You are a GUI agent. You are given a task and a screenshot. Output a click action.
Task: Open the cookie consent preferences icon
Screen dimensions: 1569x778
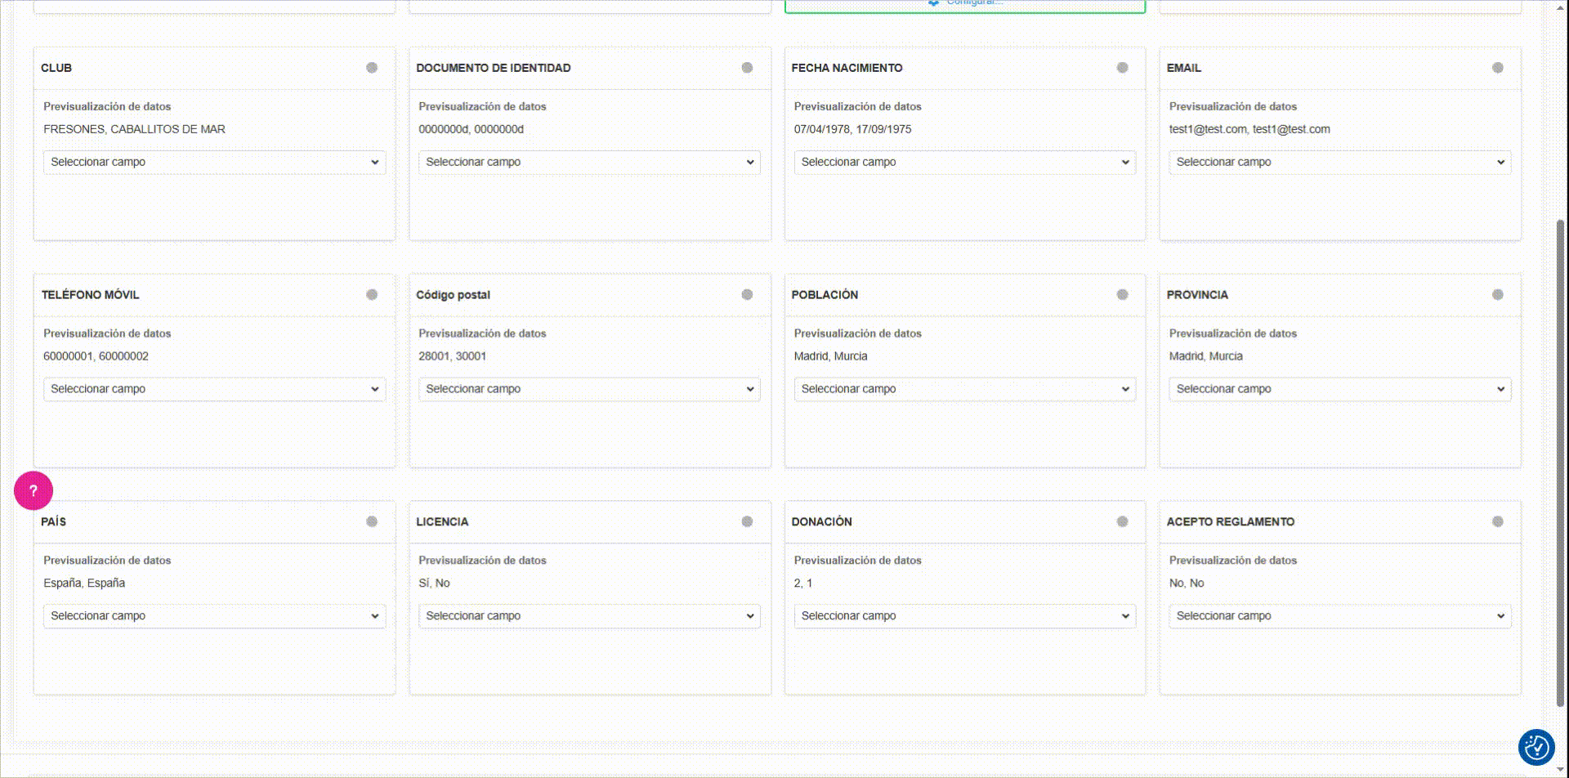[1536, 747]
